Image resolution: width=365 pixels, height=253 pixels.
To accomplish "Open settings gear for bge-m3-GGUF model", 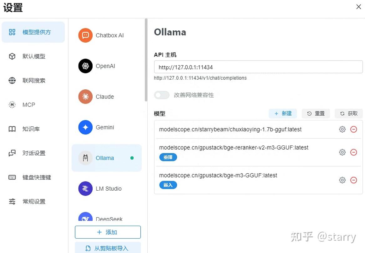I will pos(342,180).
